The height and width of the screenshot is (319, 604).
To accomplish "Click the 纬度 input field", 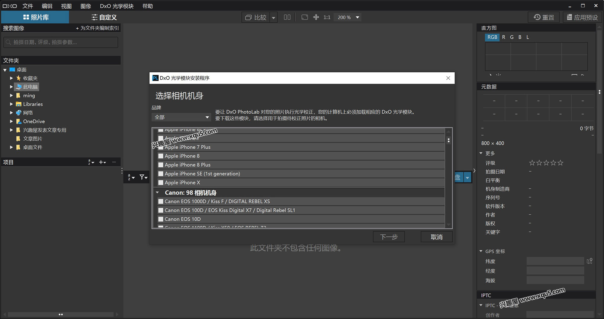I will point(555,261).
